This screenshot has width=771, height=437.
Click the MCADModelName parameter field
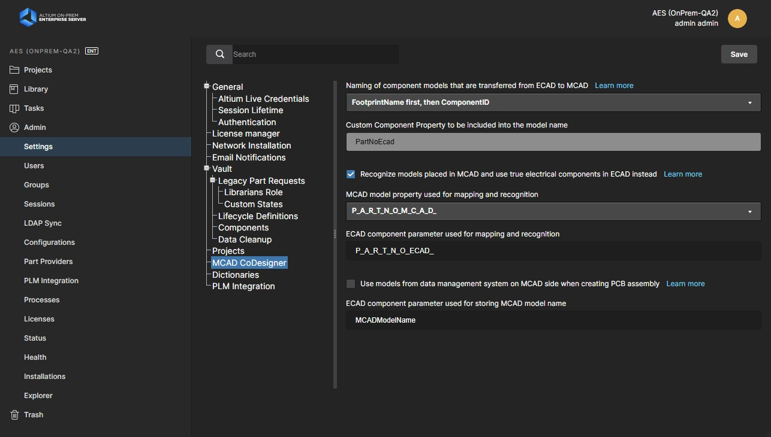(x=553, y=320)
